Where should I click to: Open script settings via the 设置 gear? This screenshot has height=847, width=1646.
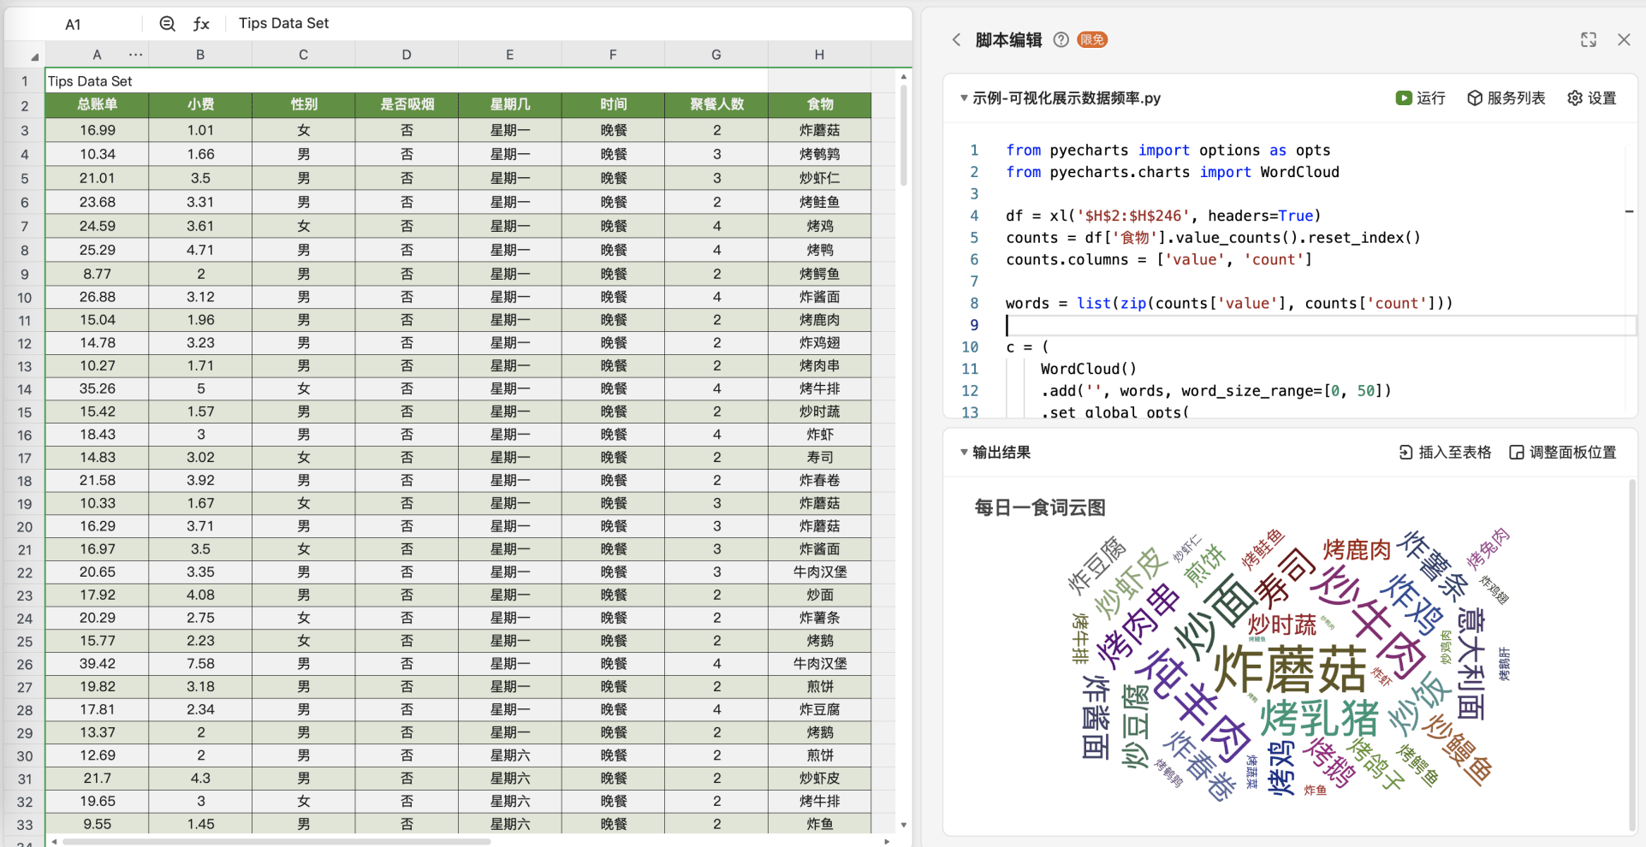[1590, 98]
